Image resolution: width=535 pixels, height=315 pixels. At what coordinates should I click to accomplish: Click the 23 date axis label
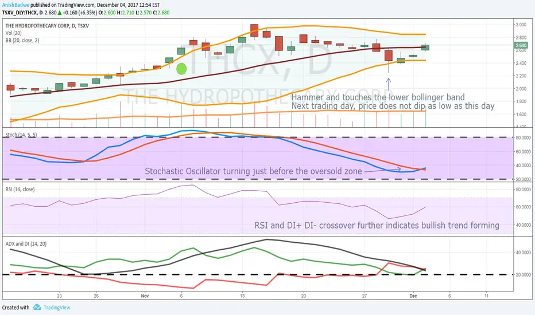[59, 296]
